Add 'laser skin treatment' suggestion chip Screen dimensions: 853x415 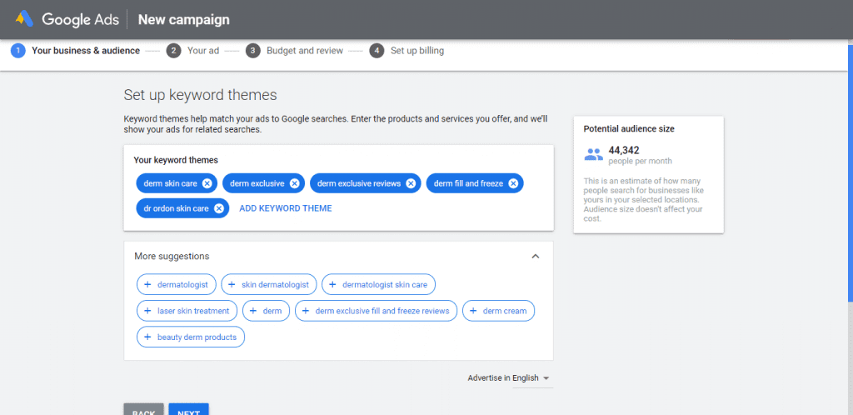(187, 311)
